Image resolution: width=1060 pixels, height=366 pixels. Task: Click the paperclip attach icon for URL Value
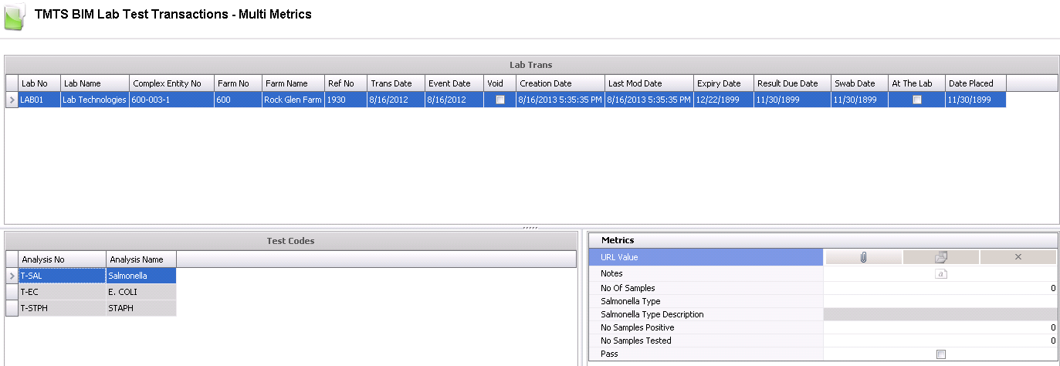click(x=863, y=257)
